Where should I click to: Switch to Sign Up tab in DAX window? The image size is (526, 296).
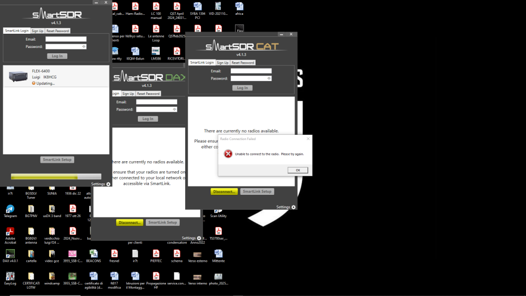pyautogui.click(x=128, y=94)
